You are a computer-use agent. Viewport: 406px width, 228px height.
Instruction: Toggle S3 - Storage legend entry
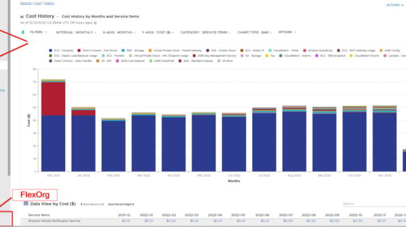[x=251, y=56]
